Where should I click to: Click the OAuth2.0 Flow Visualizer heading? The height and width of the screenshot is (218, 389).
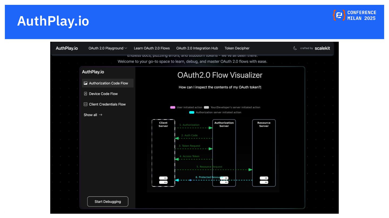(x=220, y=75)
